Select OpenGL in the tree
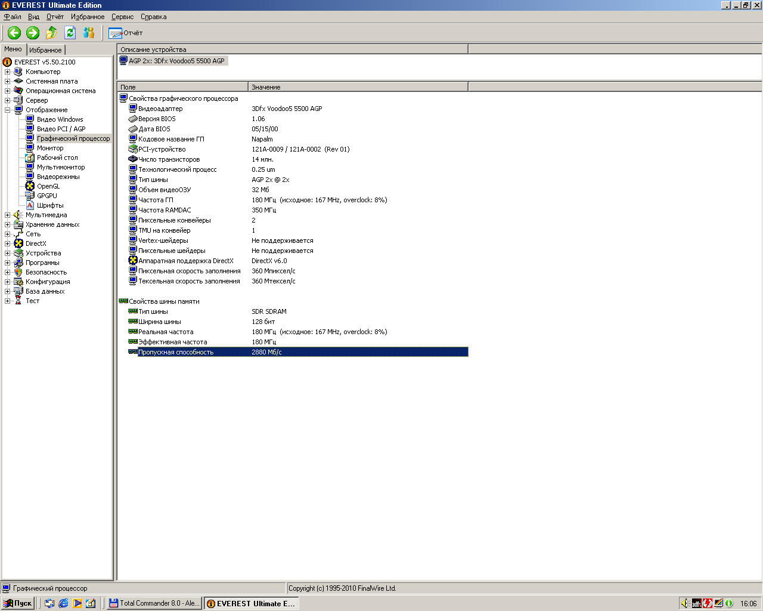This screenshot has width=763, height=611. [x=48, y=186]
